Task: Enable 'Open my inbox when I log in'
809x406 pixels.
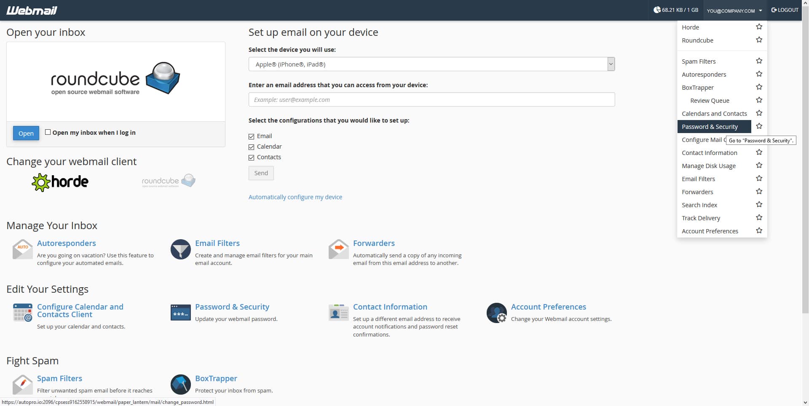Action: [48, 132]
